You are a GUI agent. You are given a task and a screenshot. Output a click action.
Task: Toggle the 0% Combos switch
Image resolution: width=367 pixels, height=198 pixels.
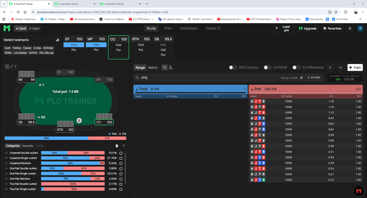click(x=232, y=68)
